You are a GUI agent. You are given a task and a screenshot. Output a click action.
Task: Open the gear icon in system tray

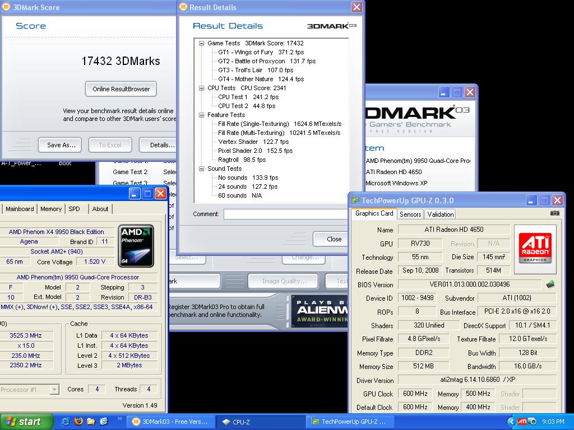point(532,422)
